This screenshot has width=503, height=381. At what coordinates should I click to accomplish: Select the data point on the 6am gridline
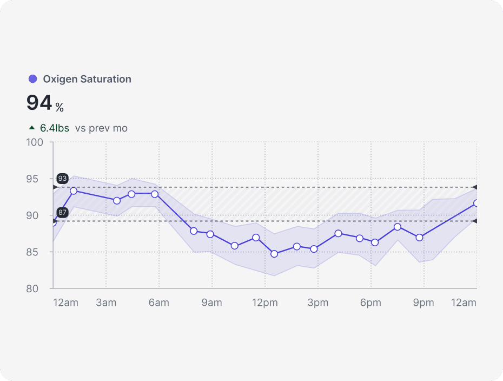tap(155, 194)
